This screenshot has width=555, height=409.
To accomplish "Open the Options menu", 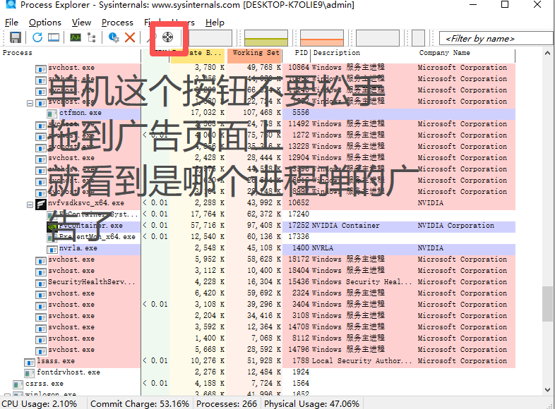I will [x=45, y=23].
